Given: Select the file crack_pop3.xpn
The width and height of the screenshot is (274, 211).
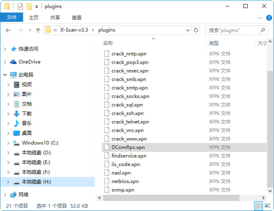Looking at the screenshot, I should 130,62.
